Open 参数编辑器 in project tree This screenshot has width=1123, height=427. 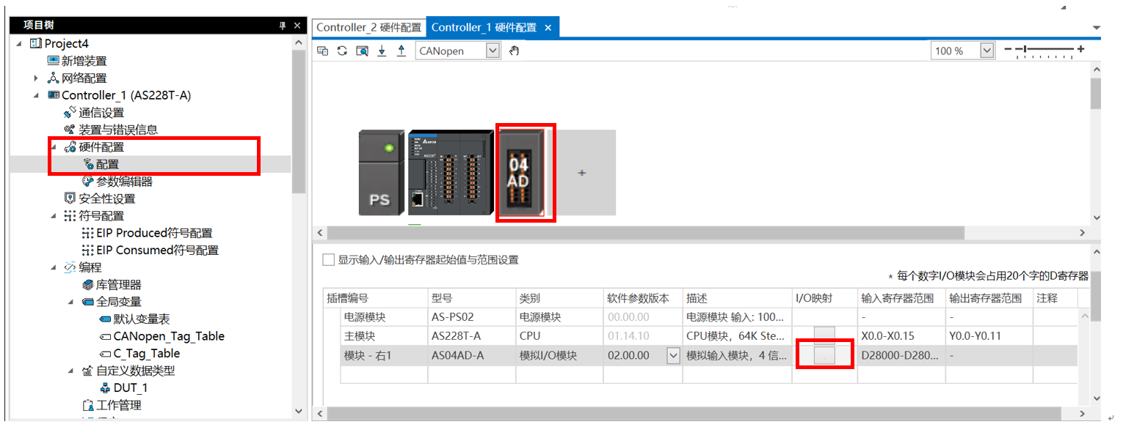[124, 182]
